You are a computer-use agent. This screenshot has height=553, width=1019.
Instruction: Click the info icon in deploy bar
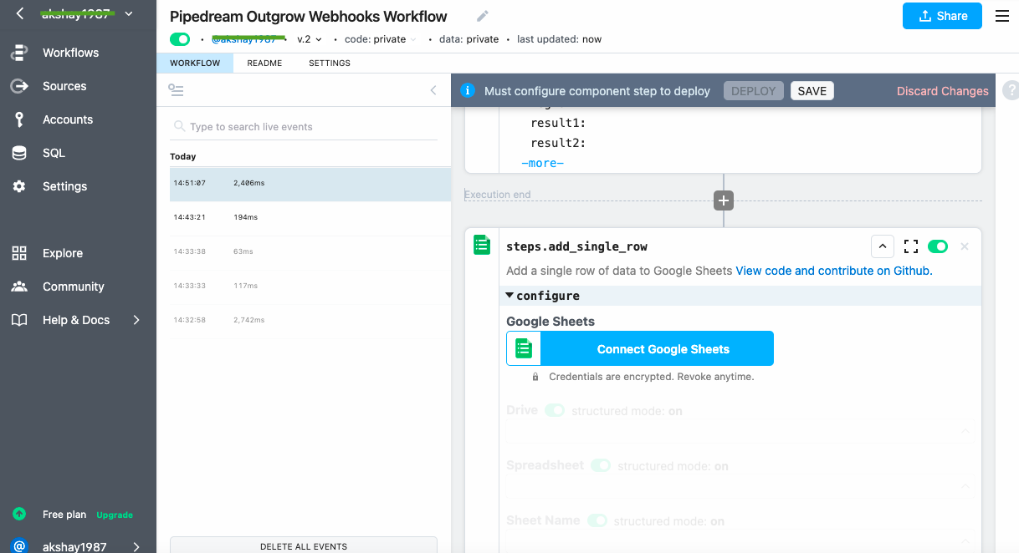point(468,91)
